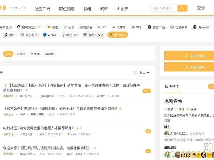Click 2k 评论 stat in panel
The width and height of the screenshot is (214, 160).
[x=179, y=109]
